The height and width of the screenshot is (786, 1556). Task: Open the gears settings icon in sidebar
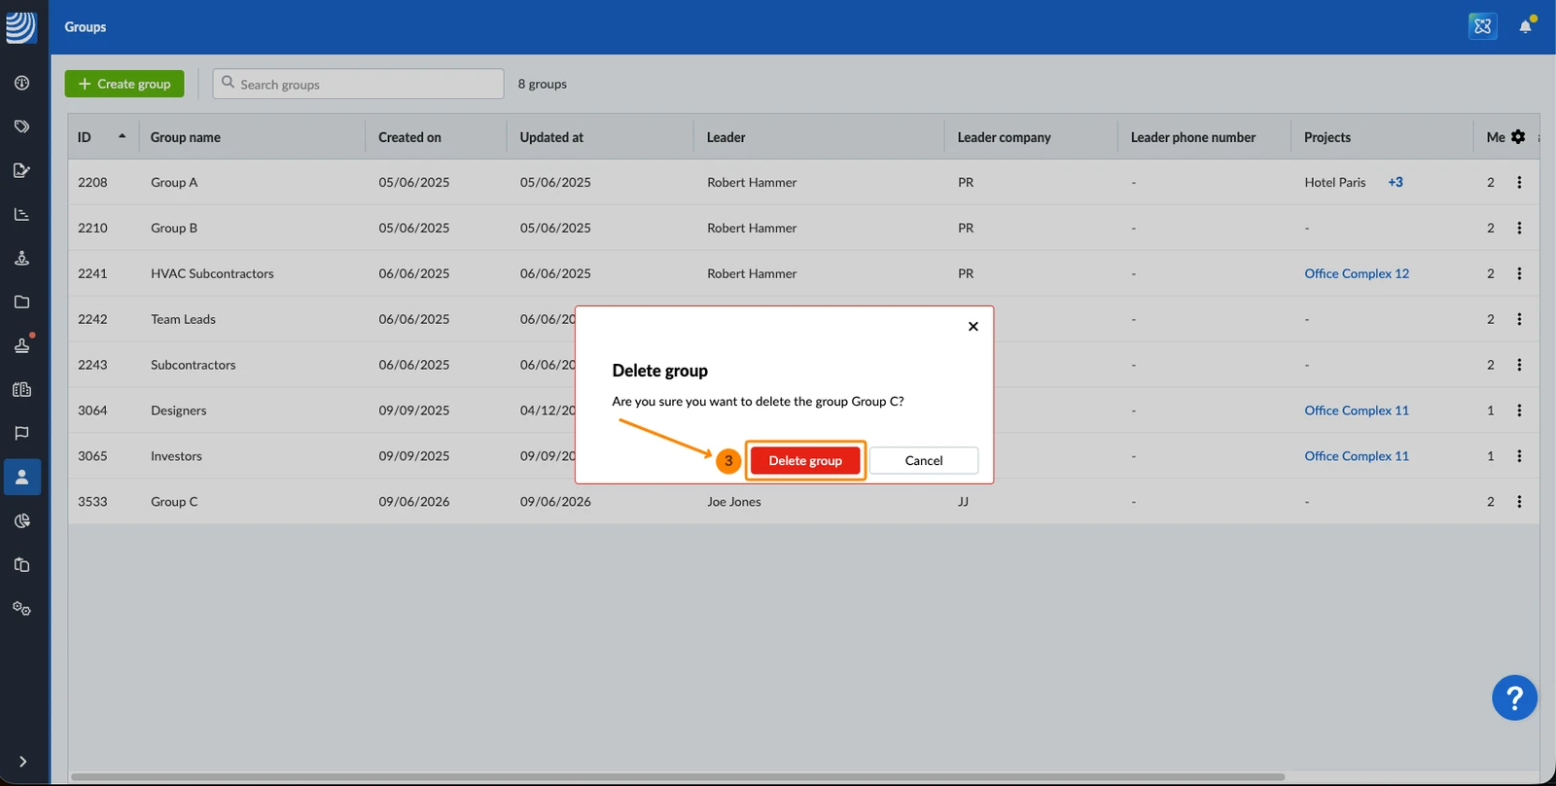pos(21,608)
